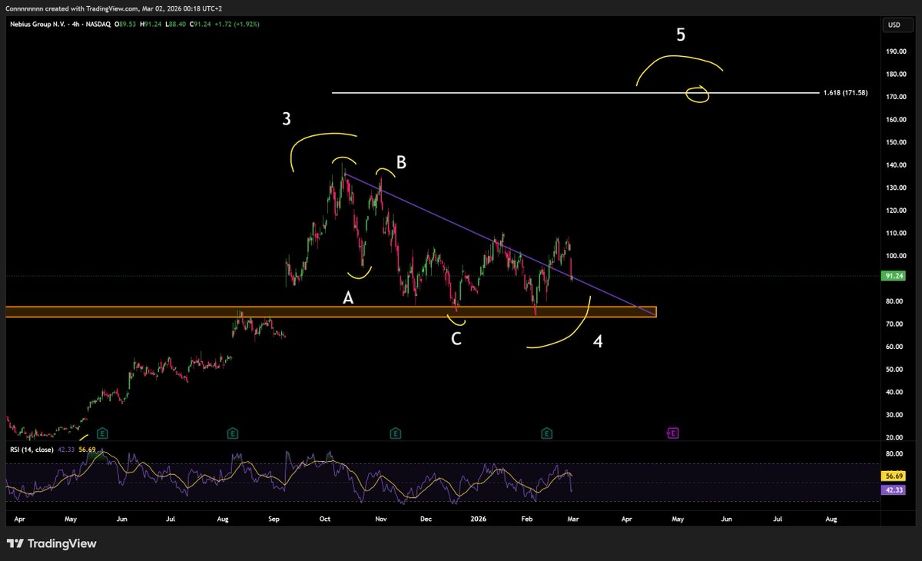Click the 'Dec' time axis label
This screenshot has width=922, height=561.
pos(426,520)
